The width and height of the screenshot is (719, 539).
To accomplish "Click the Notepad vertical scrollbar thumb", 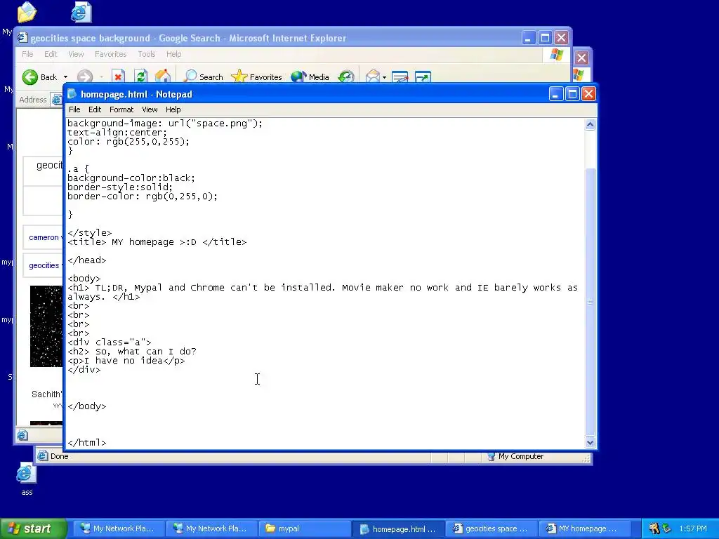I will [x=590, y=302].
